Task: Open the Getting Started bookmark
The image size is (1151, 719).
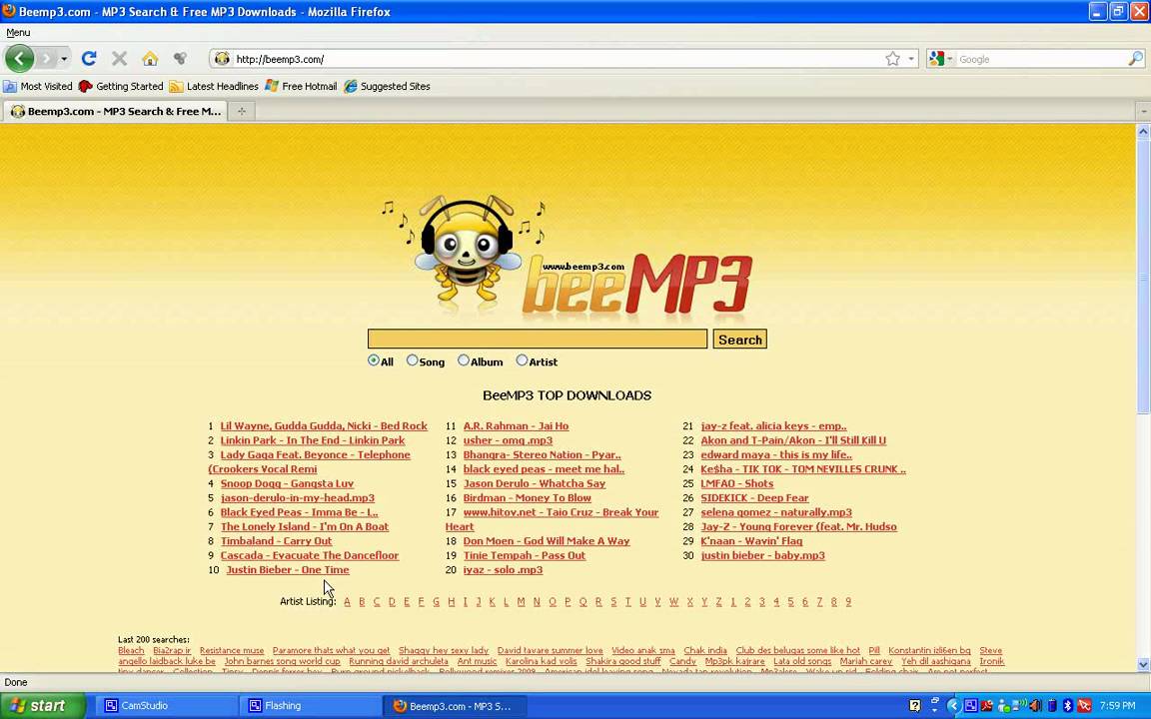Action: click(121, 86)
